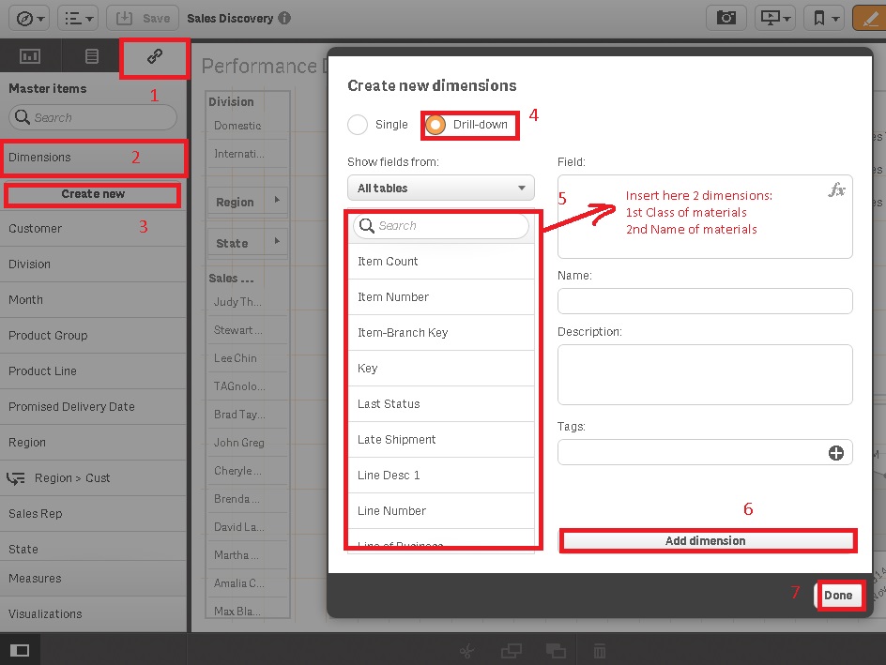Click the field list search box
The image size is (886, 665).
click(441, 226)
